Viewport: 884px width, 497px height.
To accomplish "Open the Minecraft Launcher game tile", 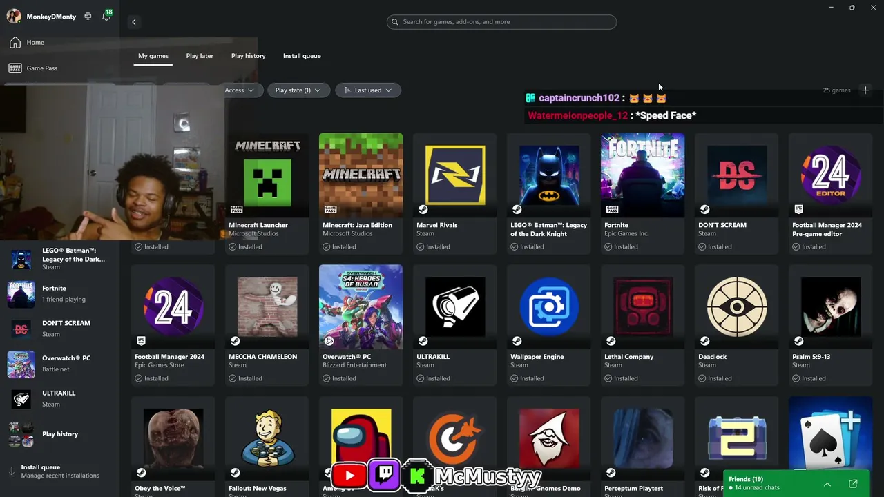I will (x=267, y=193).
